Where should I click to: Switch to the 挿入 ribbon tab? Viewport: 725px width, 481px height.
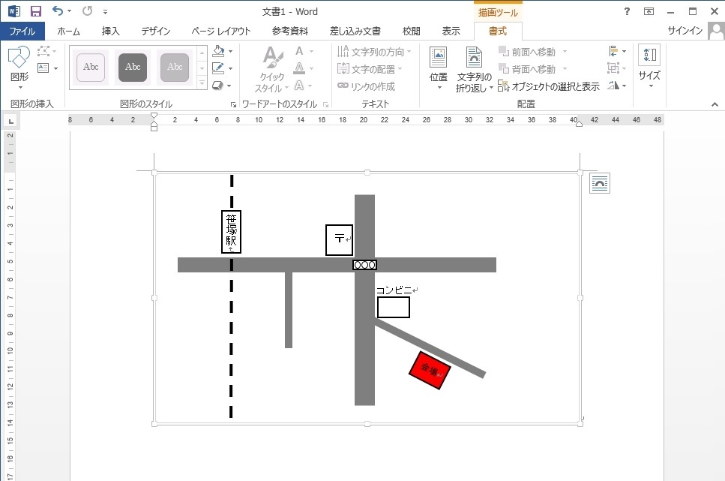(109, 32)
